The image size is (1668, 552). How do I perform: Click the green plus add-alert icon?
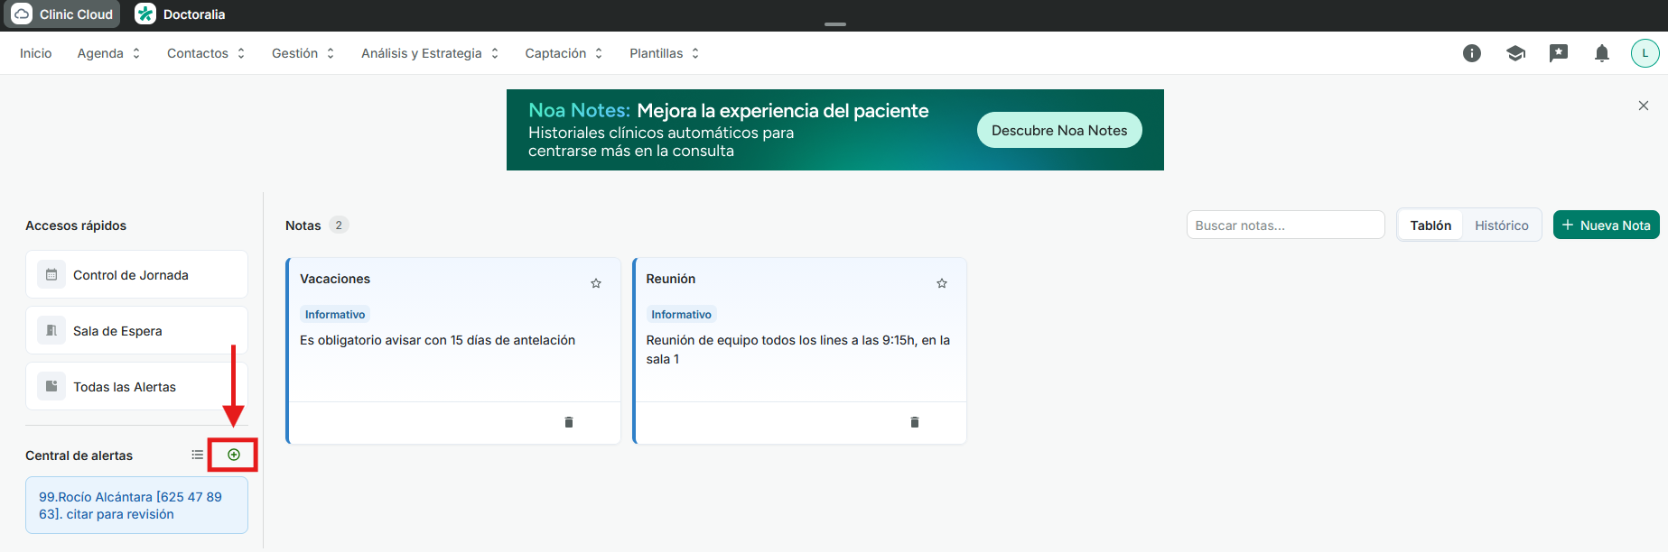(x=234, y=455)
